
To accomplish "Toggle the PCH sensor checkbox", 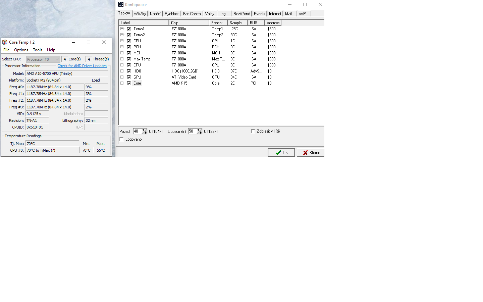I will [129, 47].
